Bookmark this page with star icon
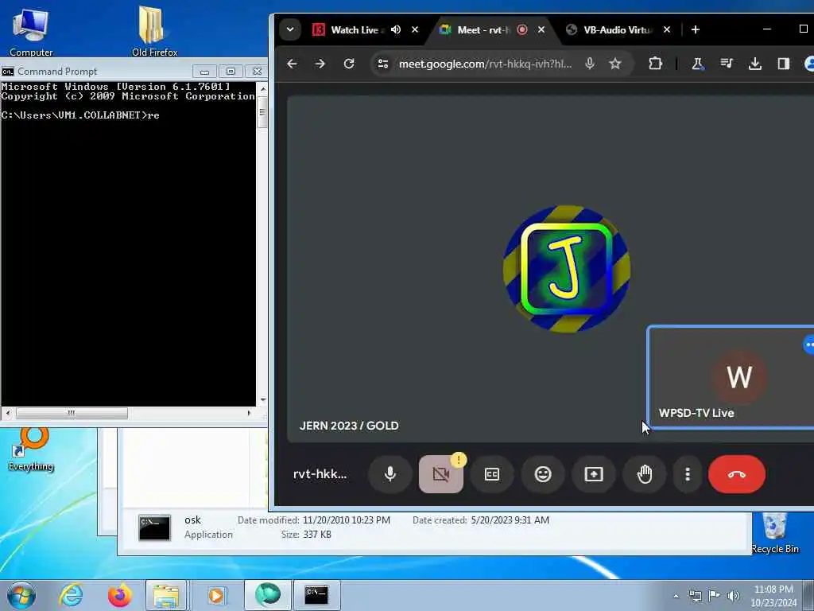 point(615,64)
